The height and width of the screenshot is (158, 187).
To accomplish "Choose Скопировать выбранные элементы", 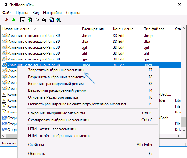I will [x=88, y=120].
